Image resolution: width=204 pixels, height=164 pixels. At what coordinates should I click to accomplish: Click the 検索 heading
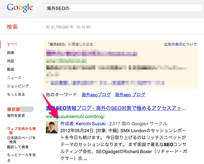(x=12, y=27)
